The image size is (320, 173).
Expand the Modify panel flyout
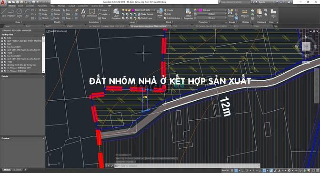59,22
